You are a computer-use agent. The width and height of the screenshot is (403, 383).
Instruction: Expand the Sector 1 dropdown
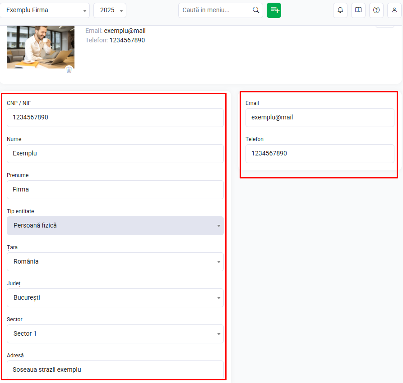[x=115, y=334]
